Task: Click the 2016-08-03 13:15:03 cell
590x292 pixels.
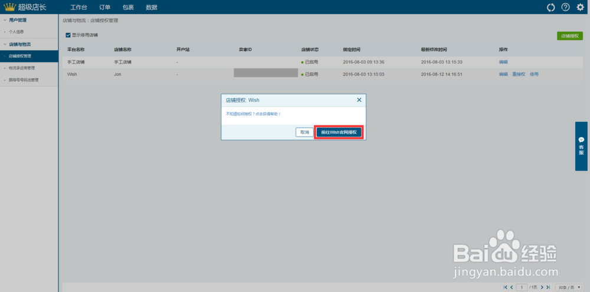Action: [x=363, y=74]
